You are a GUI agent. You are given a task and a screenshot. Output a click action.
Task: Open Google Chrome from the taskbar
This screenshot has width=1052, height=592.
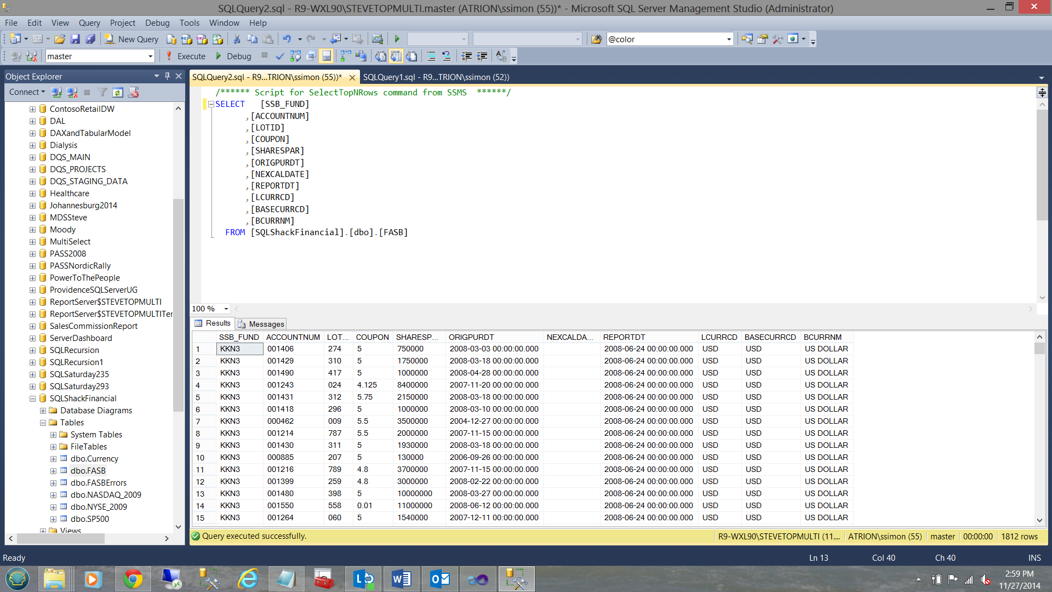pyautogui.click(x=132, y=579)
